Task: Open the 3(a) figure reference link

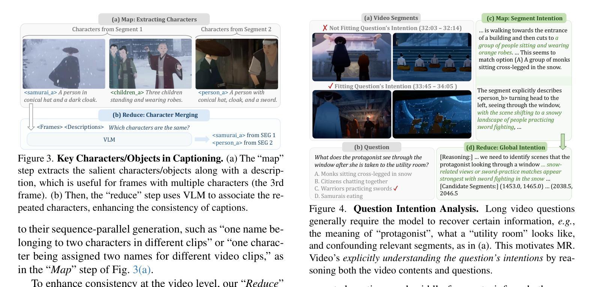Action: click(x=142, y=270)
